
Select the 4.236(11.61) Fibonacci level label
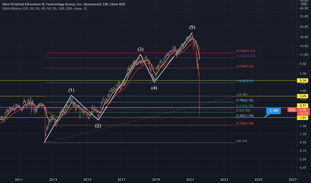coord(246,51)
